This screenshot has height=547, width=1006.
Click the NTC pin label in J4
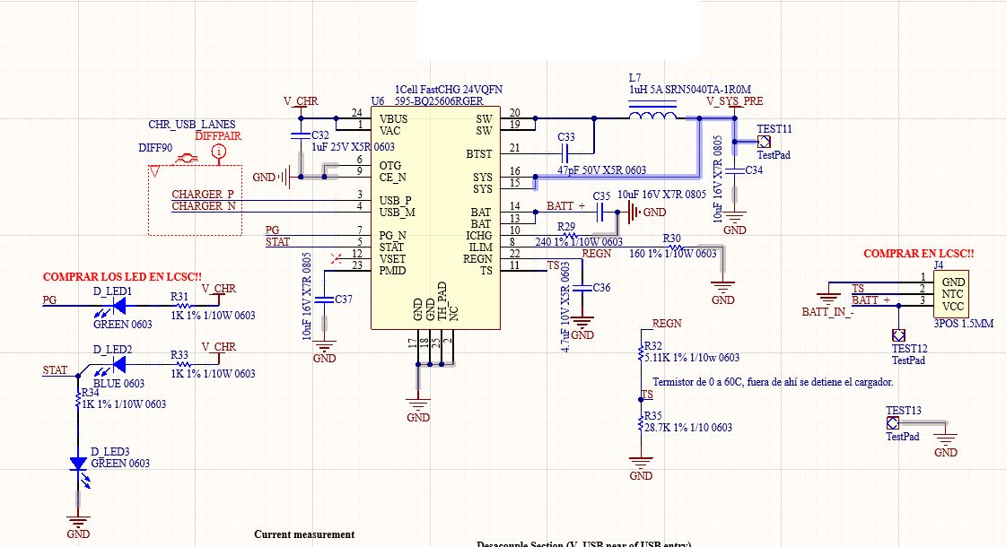952,294
